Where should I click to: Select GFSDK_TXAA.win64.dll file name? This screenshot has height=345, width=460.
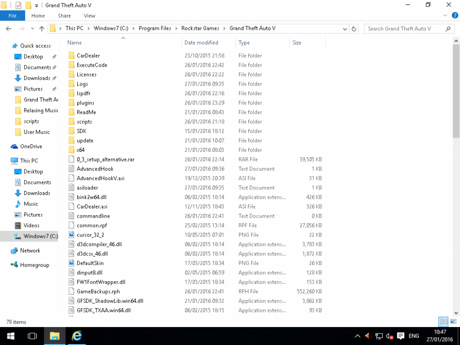click(103, 310)
